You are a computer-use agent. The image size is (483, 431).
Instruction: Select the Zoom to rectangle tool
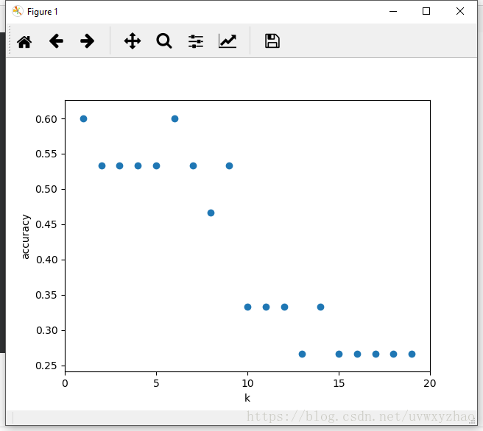click(x=164, y=41)
